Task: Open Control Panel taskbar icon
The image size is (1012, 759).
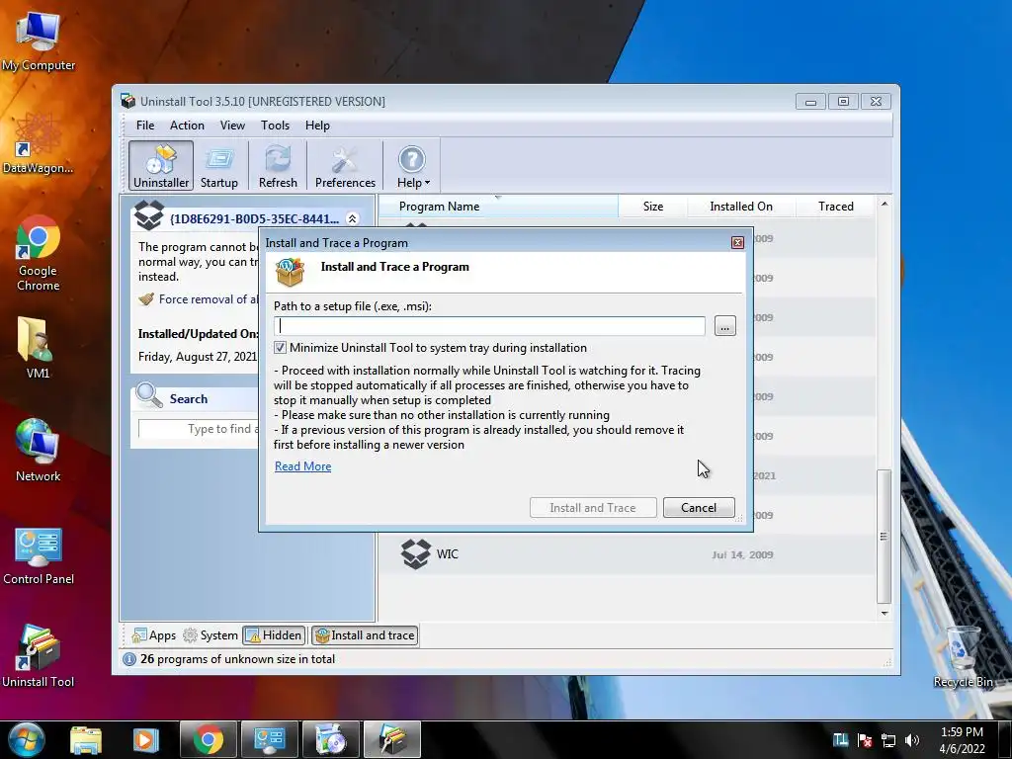Action: pos(269,739)
